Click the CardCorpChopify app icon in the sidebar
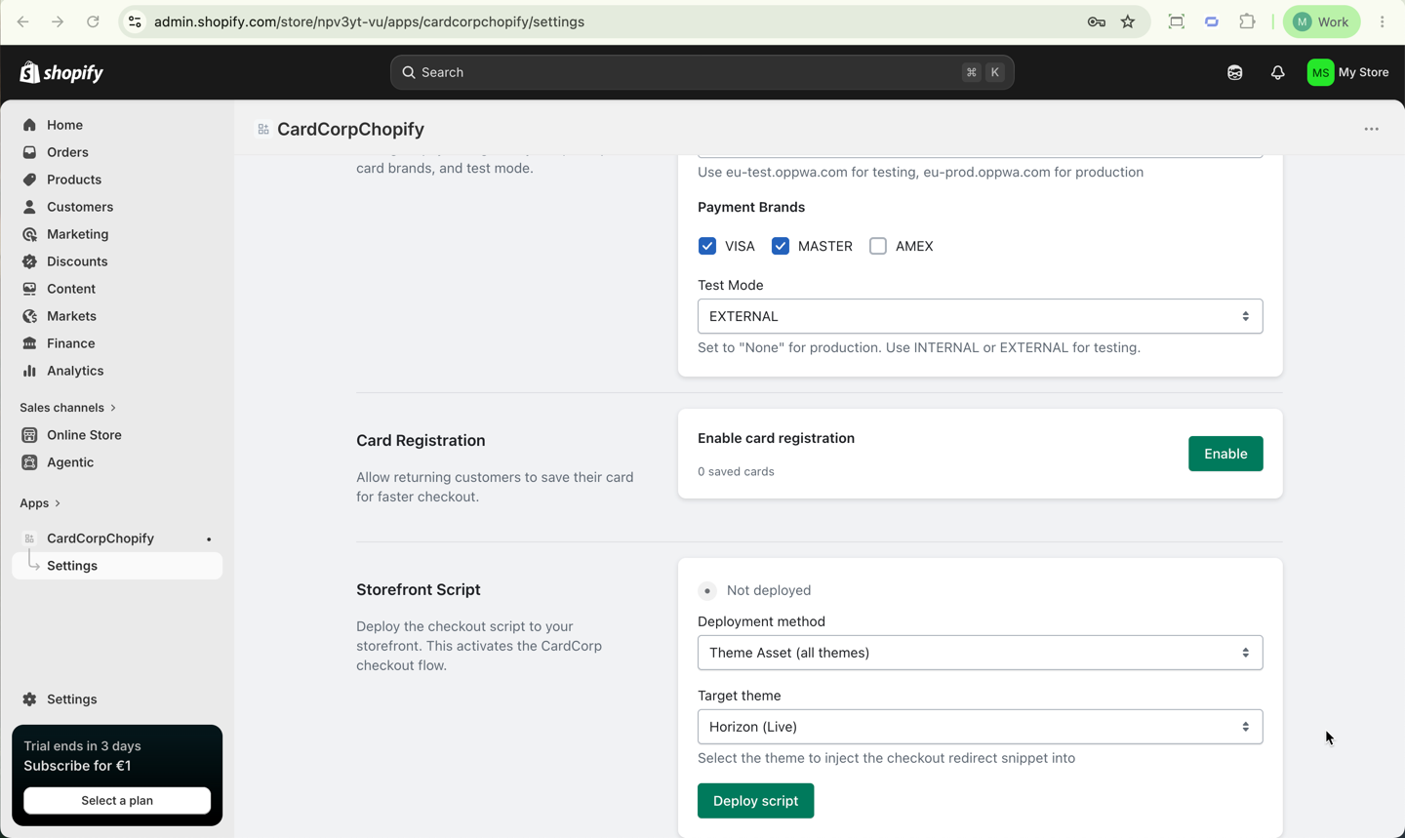Image resolution: width=1405 pixels, height=838 pixels. (29, 539)
